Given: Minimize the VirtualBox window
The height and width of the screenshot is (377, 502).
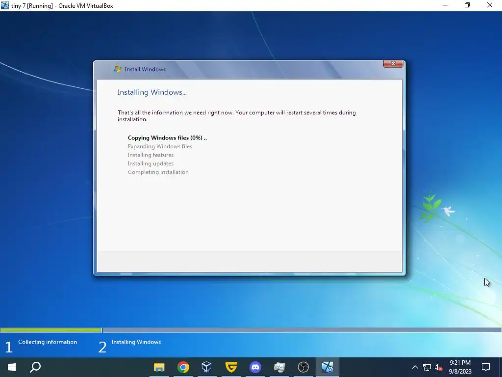Looking at the screenshot, I should pos(445,5).
